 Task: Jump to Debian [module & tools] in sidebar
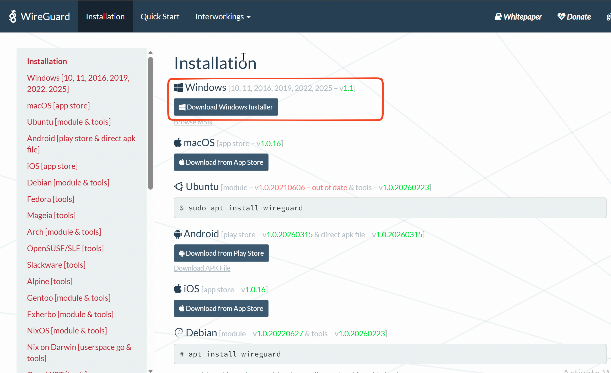tap(68, 183)
